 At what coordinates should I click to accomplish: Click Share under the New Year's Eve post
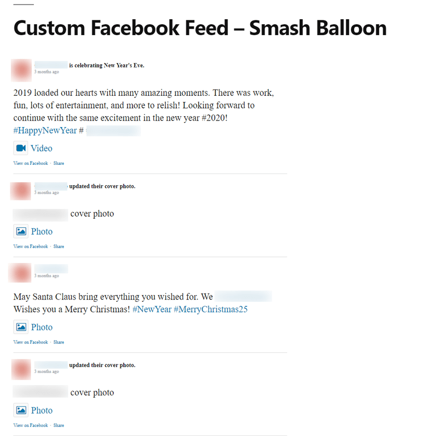[59, 163]
